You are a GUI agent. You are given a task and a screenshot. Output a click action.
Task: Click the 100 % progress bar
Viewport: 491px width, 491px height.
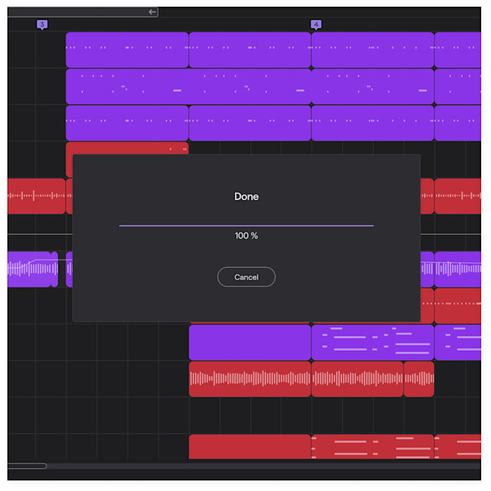(245, 226)
